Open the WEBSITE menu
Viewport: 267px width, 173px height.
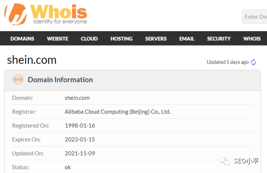[x=57, y=39]
